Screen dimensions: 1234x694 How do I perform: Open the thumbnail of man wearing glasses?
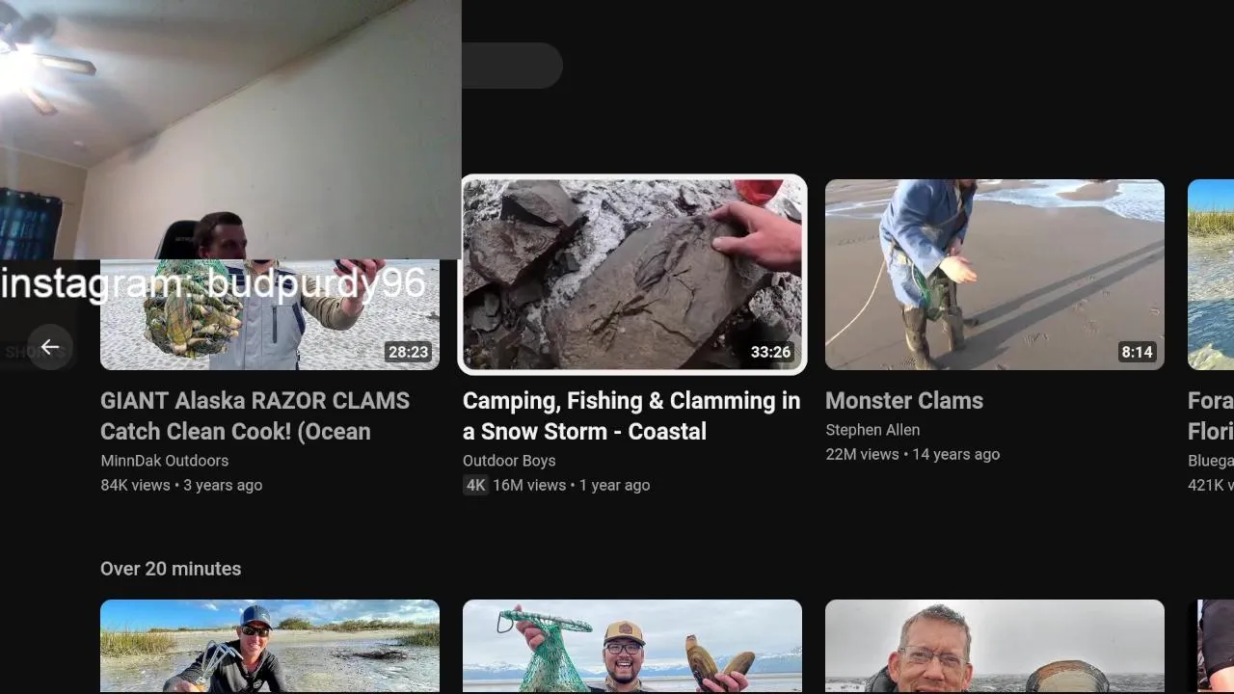(x=995, y=646)
